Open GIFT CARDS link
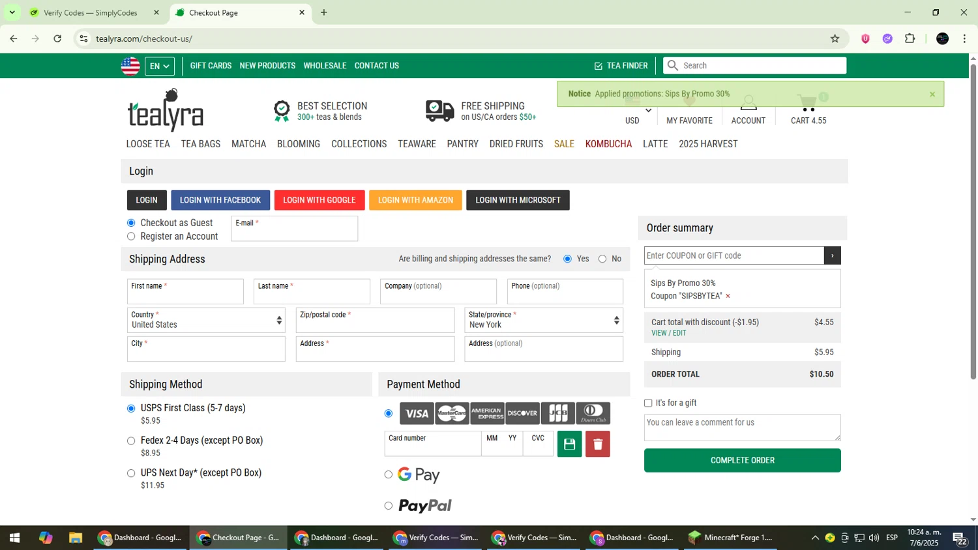This screenshot has width=978, height=550. click(211, 66)
